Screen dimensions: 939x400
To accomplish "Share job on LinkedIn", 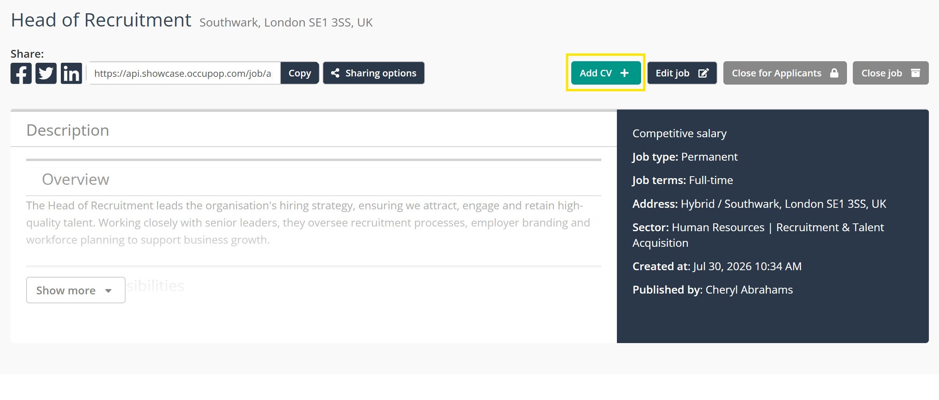I will (71, 73).
